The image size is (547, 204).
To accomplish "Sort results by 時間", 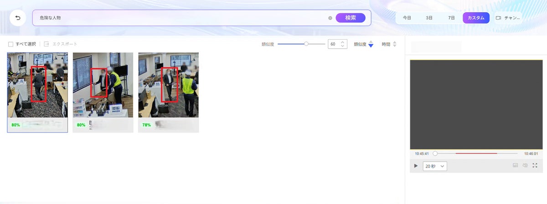I will (x=389, y=44).
